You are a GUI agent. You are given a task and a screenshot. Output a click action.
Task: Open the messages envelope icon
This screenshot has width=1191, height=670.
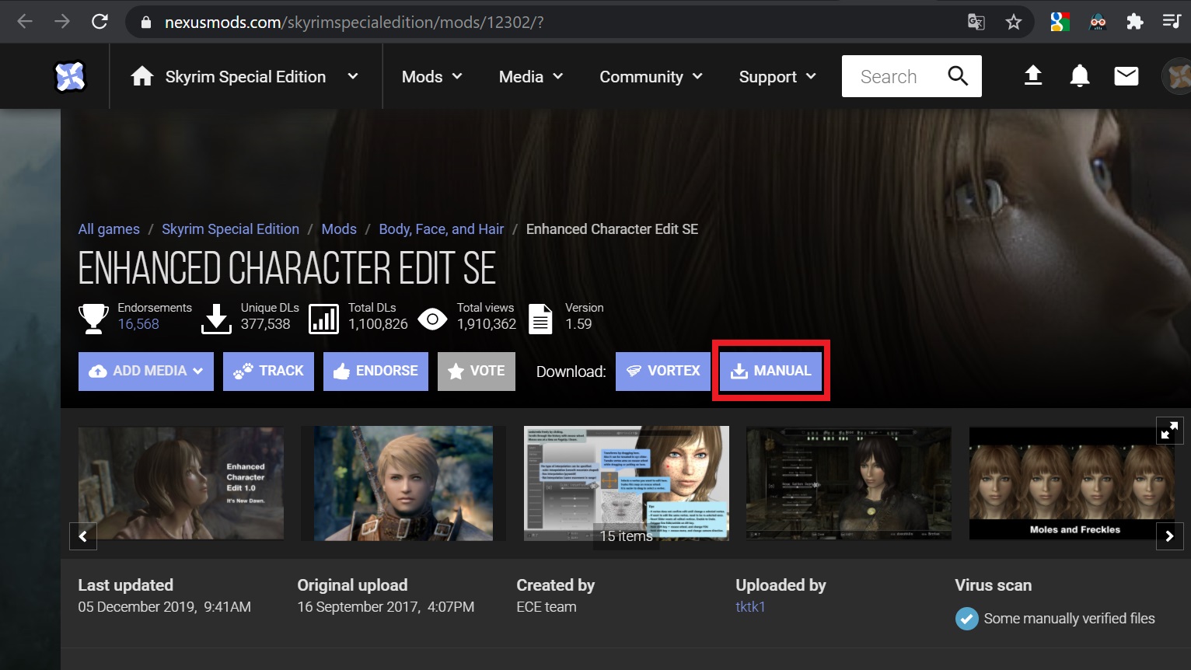(x=1126, y=76)
